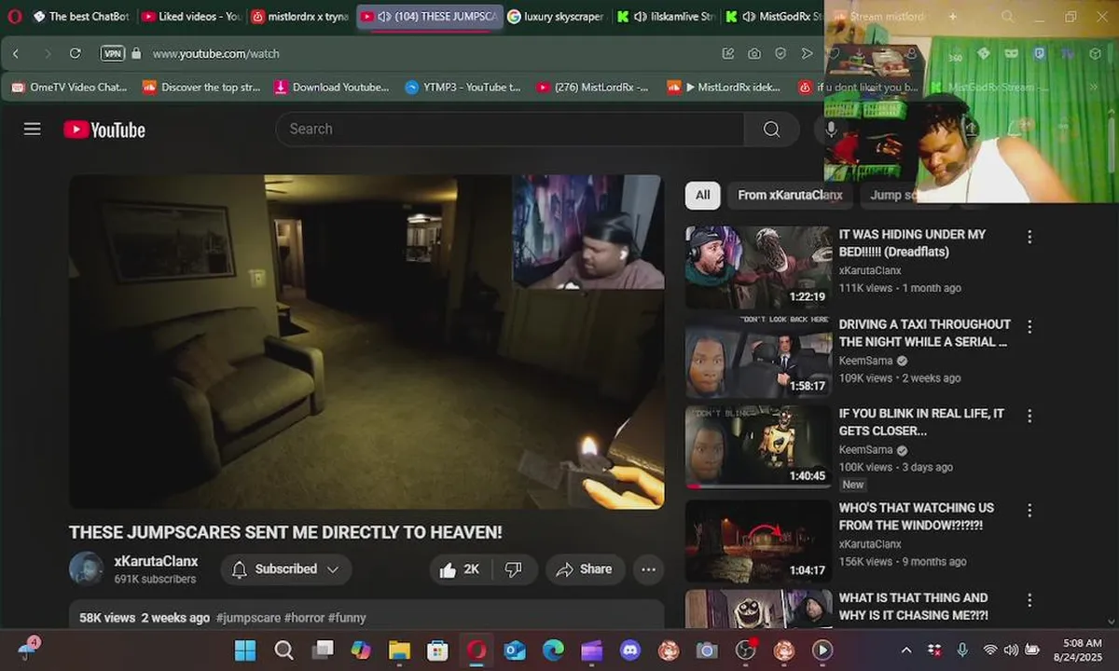1119x671 pixels.
Task: Switch to 'Liked videos - You' tab
Action: click(x=191, y=16)
